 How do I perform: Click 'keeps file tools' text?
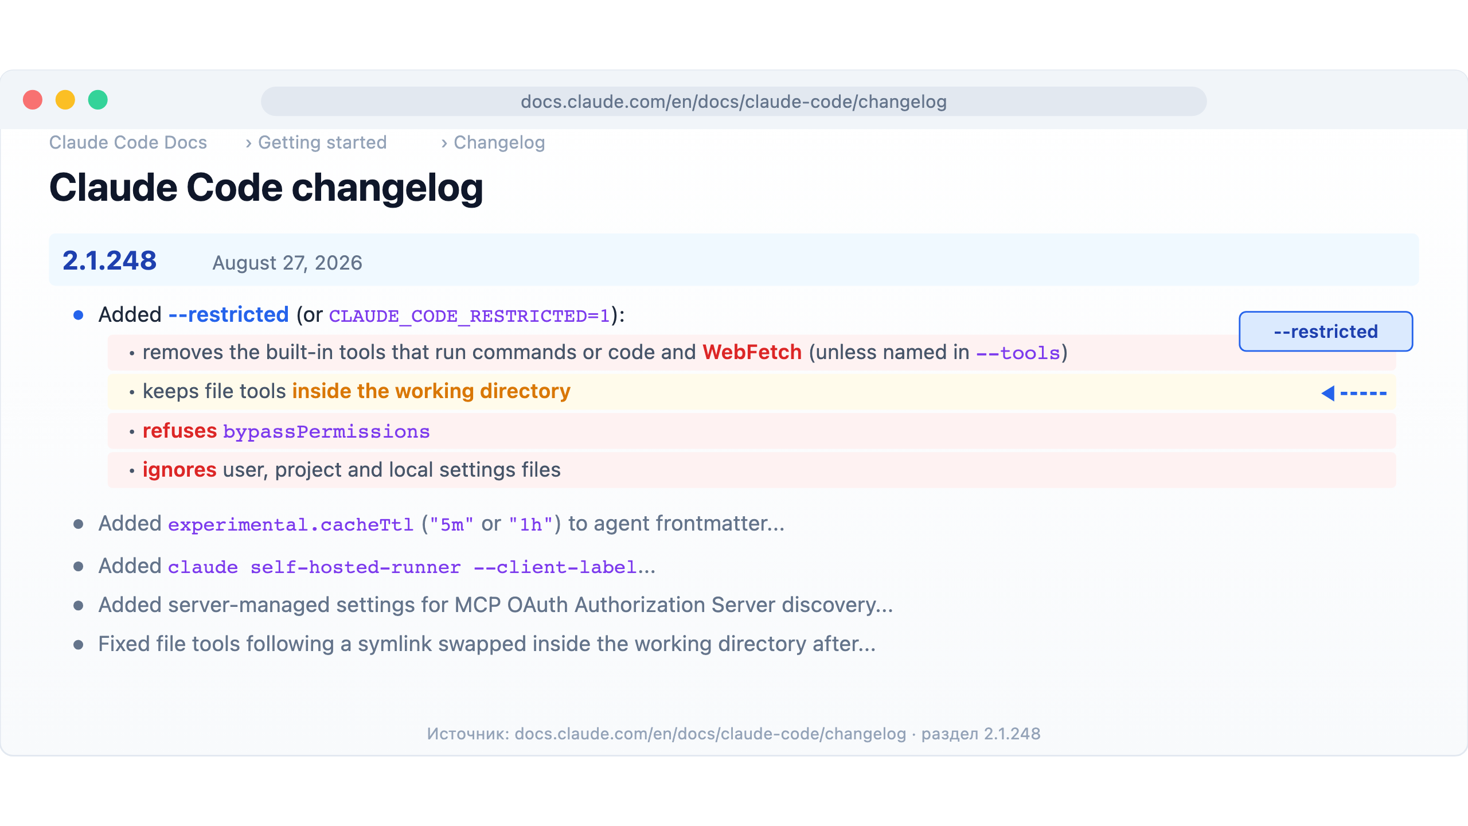pos(214,391)
